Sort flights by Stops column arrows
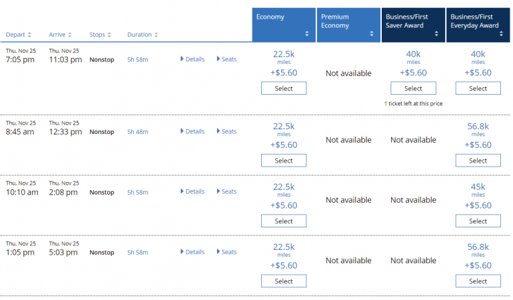Image resolution: width=513 pixels, height=300 pixels. (109, 35)
